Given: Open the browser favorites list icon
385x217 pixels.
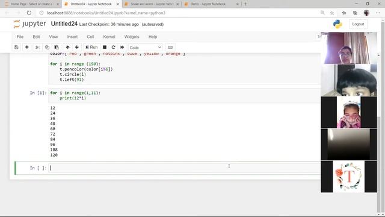Looking at the screenshot, I should (344, 13).
